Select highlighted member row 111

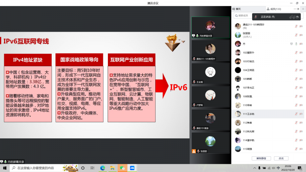pyautogui.click(x=269, y=114)
